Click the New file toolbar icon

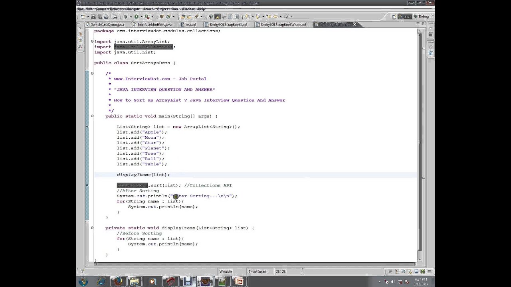click(x=83, y=16)
